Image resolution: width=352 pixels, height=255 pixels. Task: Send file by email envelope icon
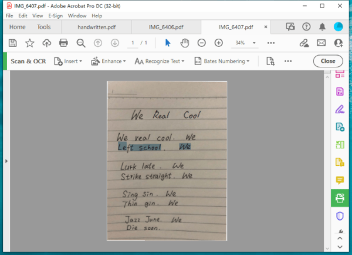[321, 43]
